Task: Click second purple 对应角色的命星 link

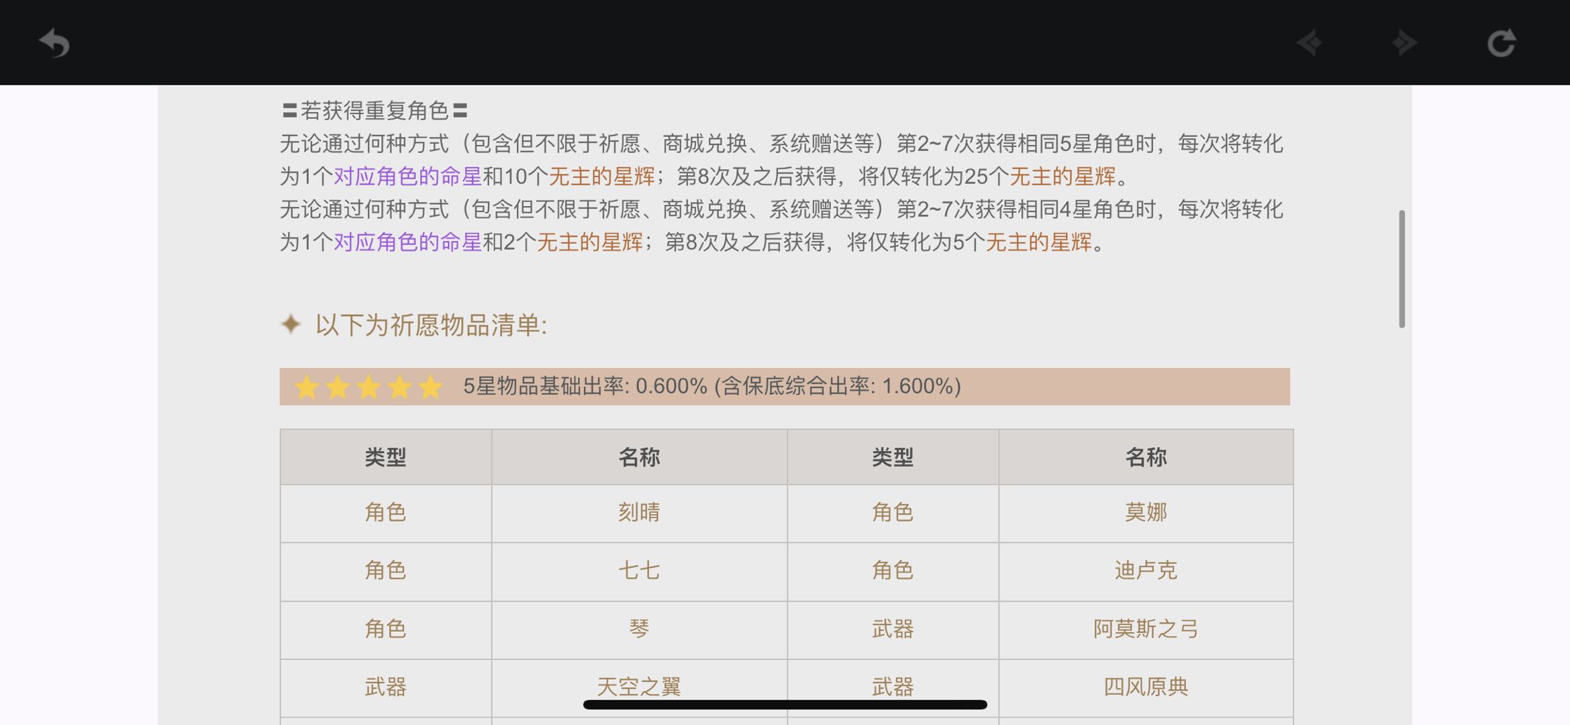Action: 407,242
